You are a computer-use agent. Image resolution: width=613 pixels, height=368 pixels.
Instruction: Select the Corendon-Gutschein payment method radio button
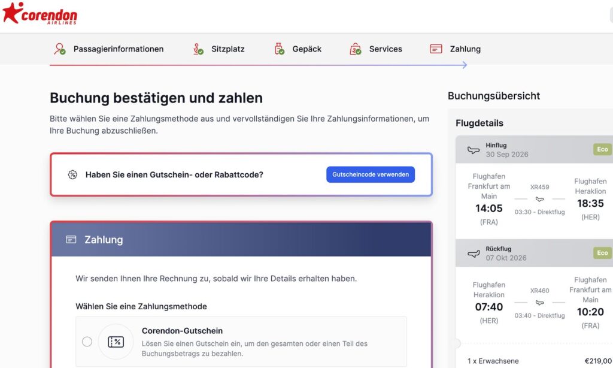coord(87,340)
